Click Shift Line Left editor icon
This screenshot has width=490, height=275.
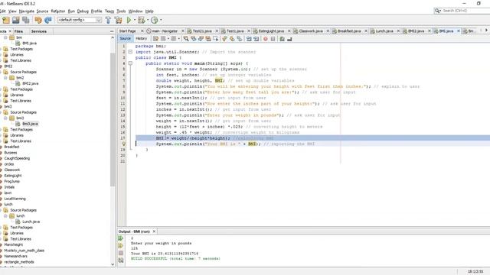249,39
